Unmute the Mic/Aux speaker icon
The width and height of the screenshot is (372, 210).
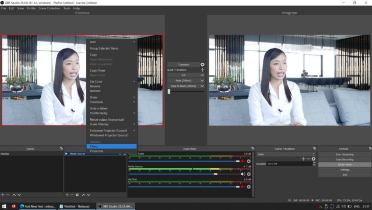pos(243,186)
